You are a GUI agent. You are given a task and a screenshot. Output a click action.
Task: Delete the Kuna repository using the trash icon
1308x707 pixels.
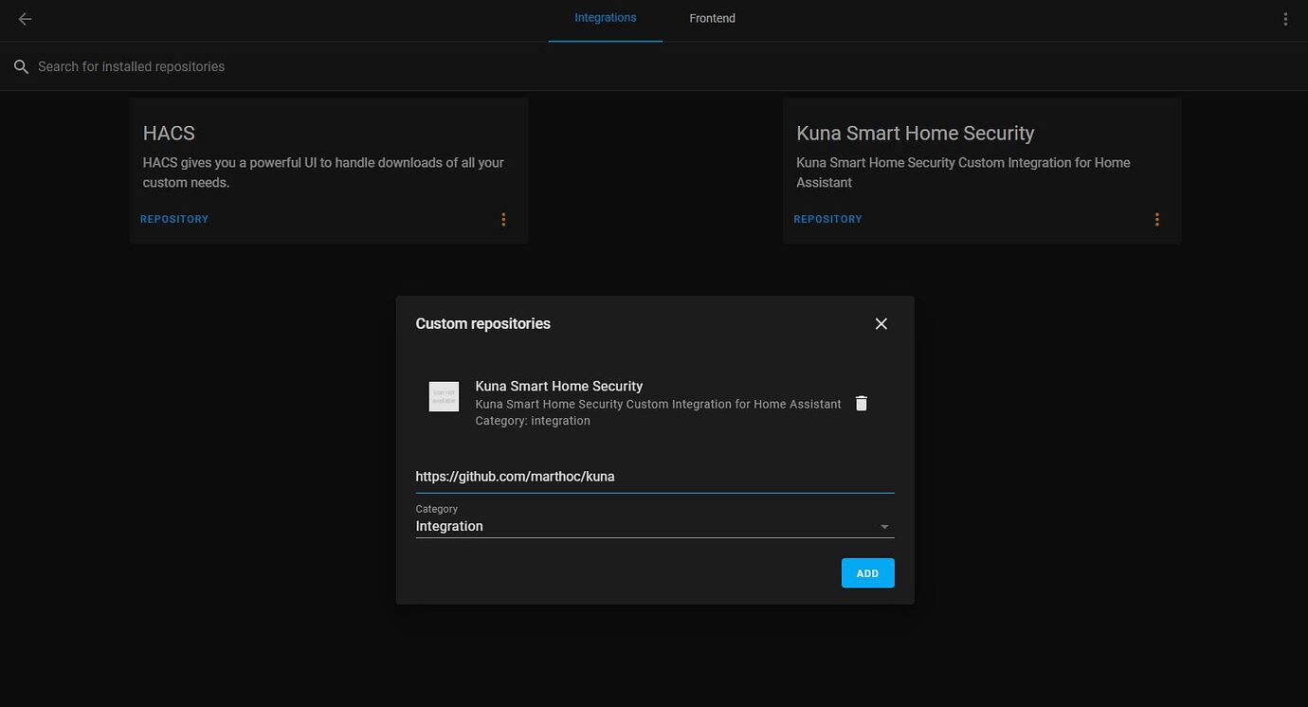pyautogui.click(x=861, y=403)
